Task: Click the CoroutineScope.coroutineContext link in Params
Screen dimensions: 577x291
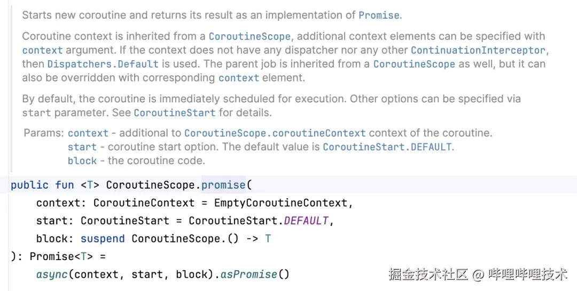Action: (275, 133)
